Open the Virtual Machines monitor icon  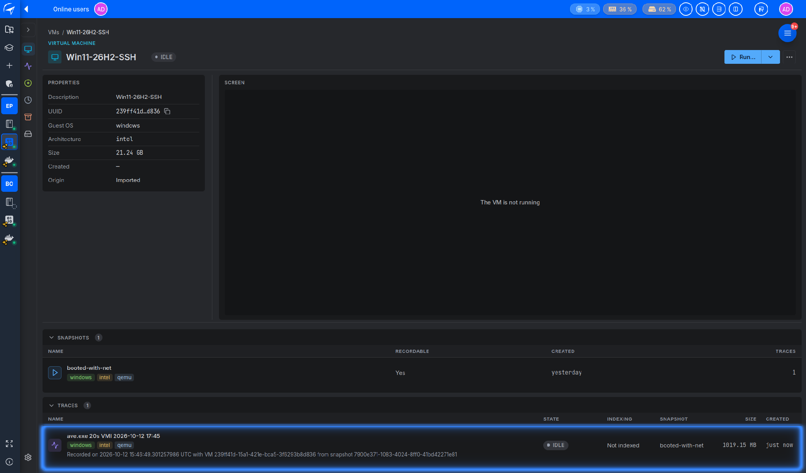pos(28,49)
